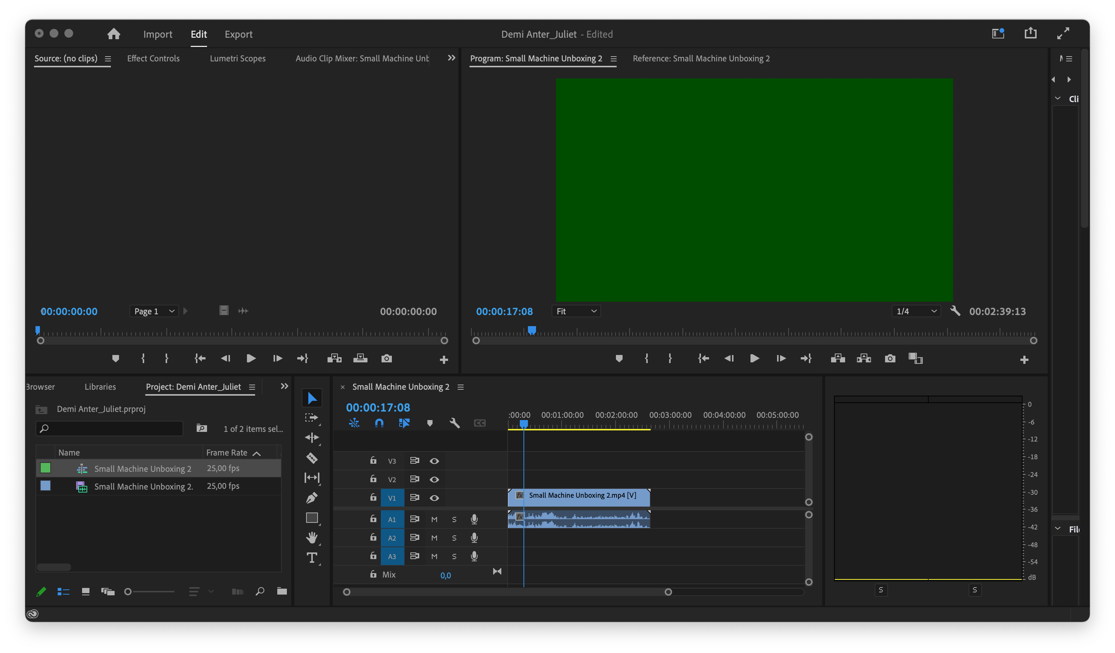The image size is (1115, 653).
Task: Switch to the Import tab
Action: point(157,34)
